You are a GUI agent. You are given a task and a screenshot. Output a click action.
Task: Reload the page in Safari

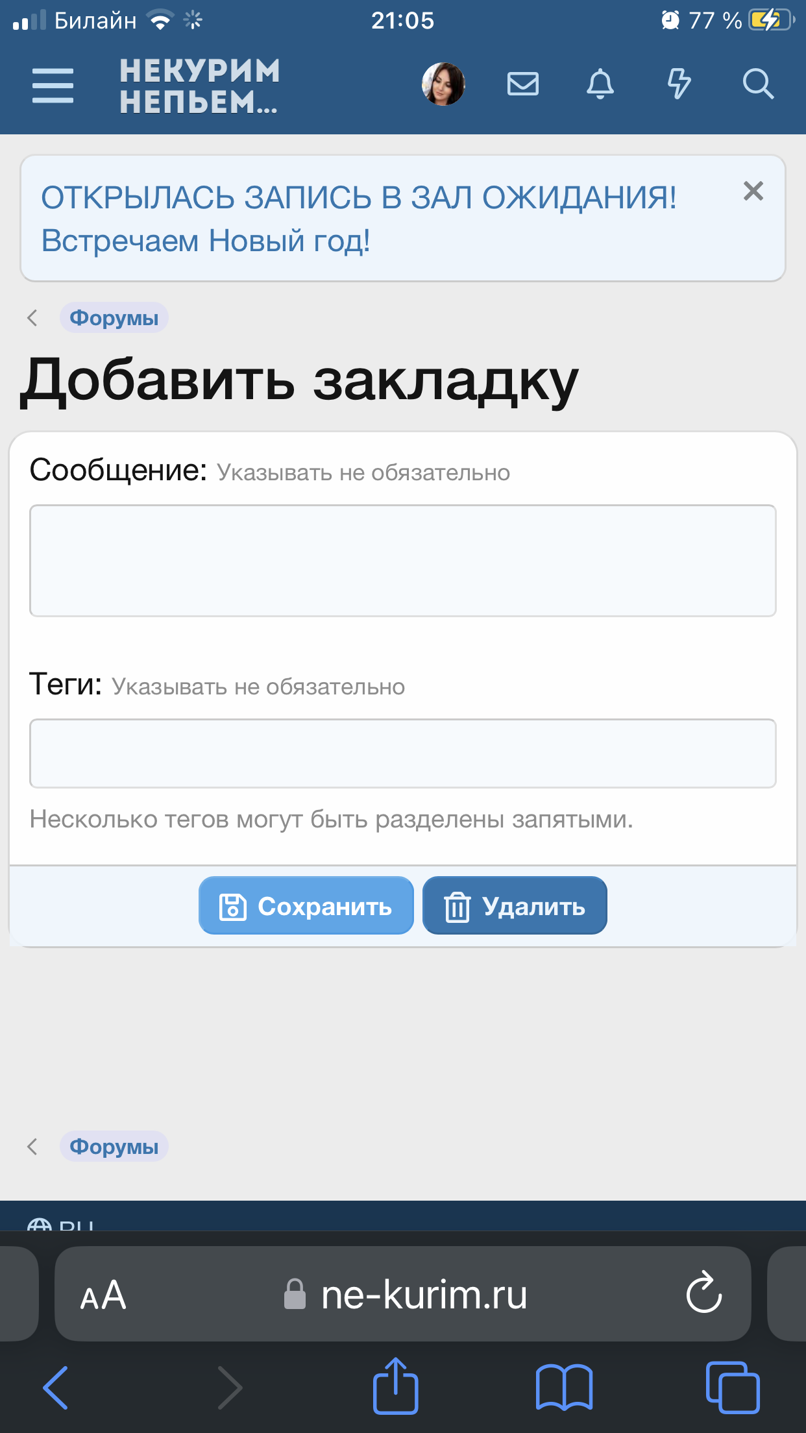pyautogui.click(x=703, y=1293)
